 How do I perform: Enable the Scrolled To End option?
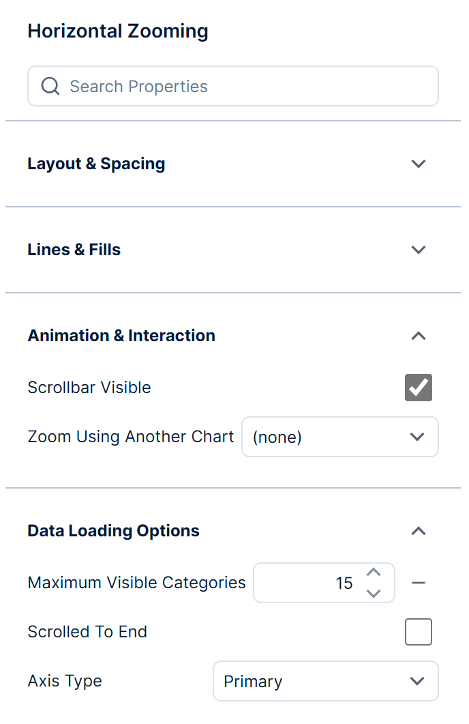(418, 632)
